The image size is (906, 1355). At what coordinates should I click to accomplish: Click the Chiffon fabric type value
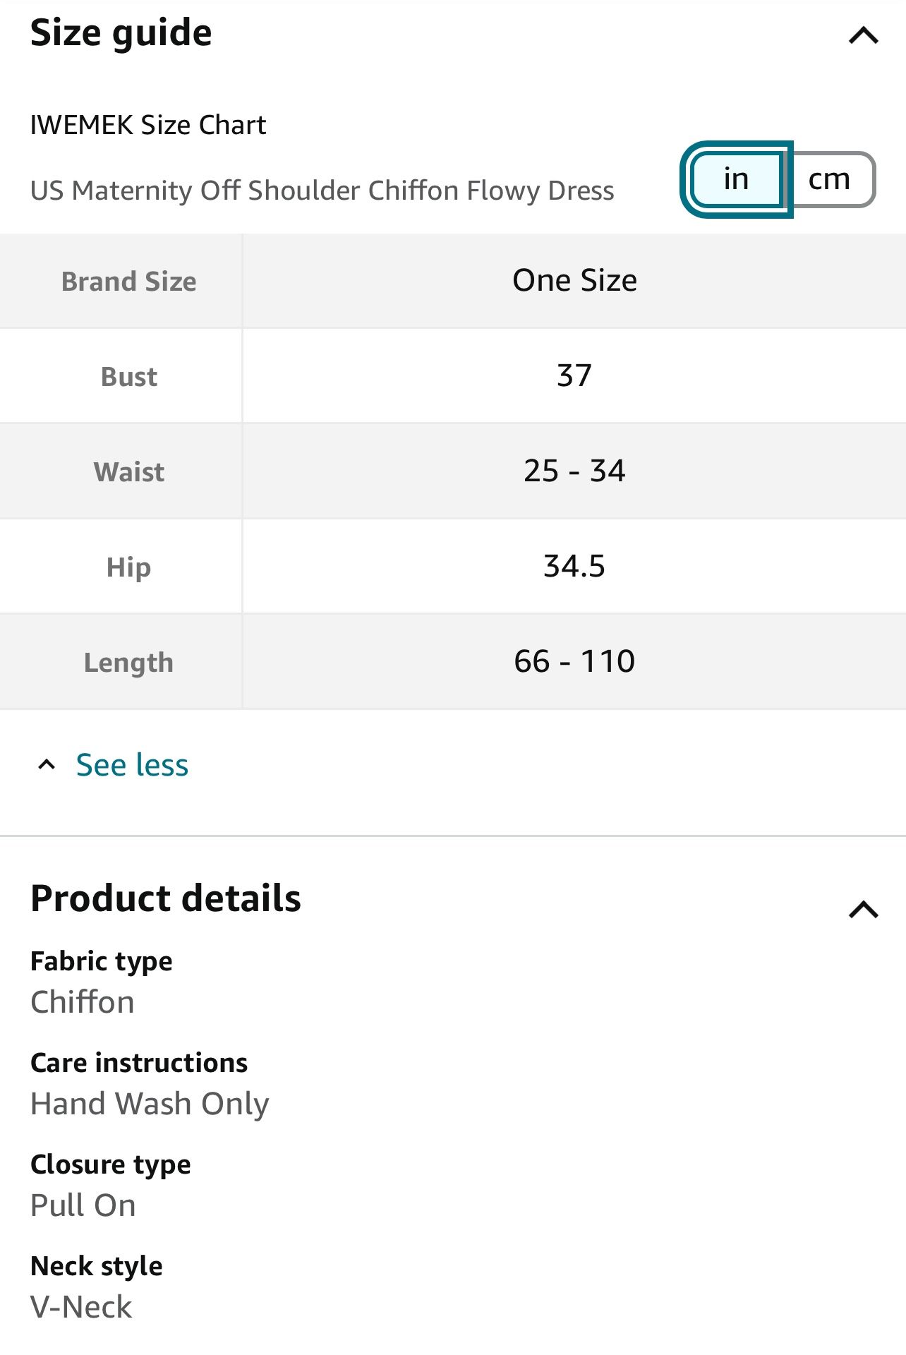pos(83,1002)
